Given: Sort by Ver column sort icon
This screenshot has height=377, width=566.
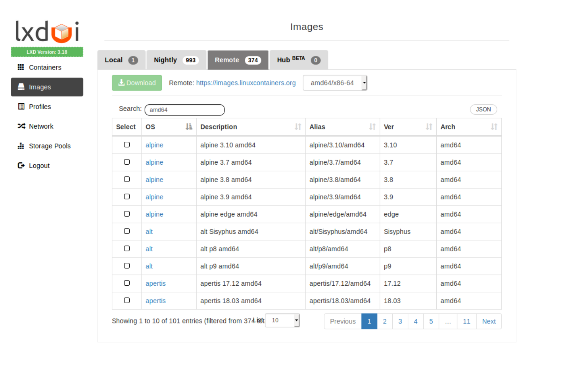Looking at the screenshot, I should pos(429,127).
